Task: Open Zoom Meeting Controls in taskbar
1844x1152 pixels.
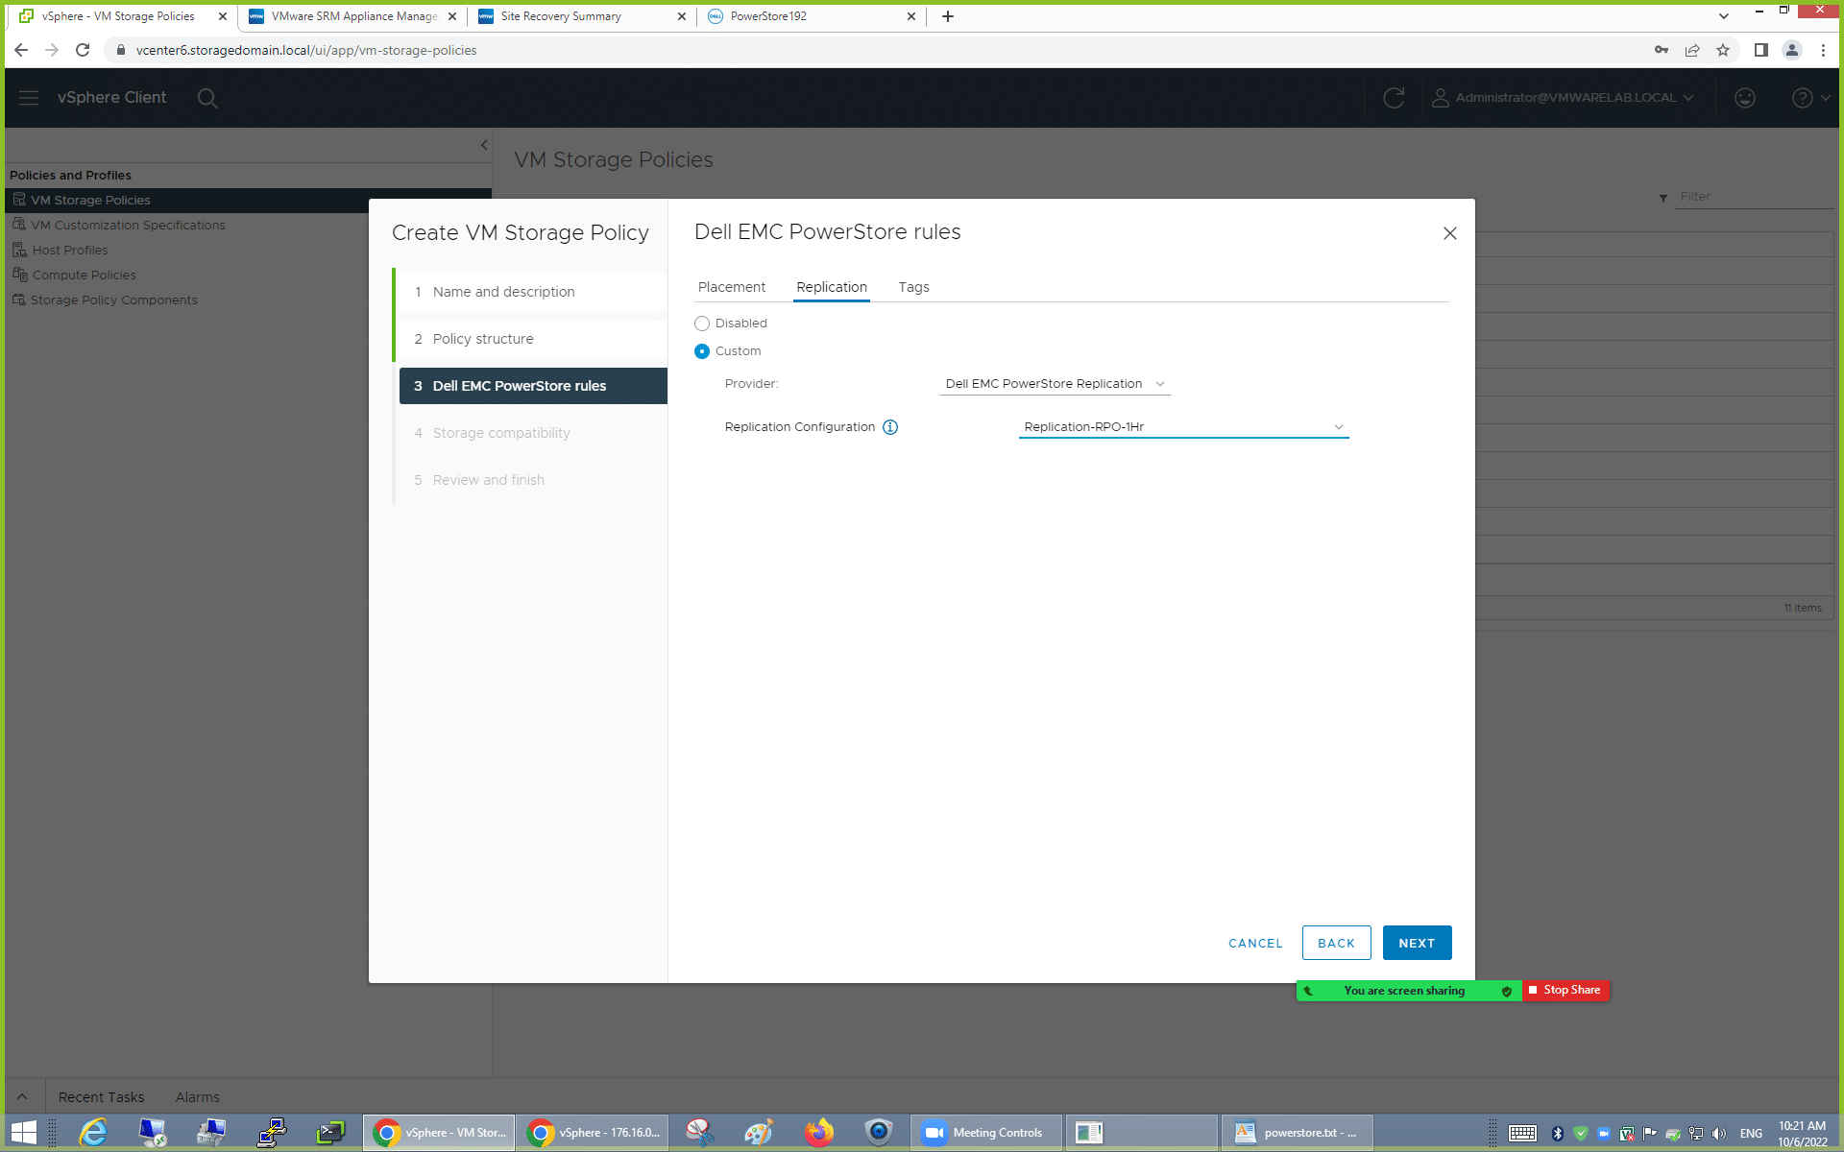Action: click(x=986, y=1133)
